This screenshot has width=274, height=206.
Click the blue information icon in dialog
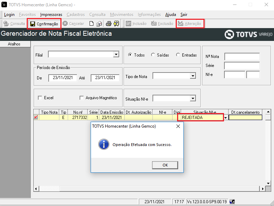(x=104, y=144)
